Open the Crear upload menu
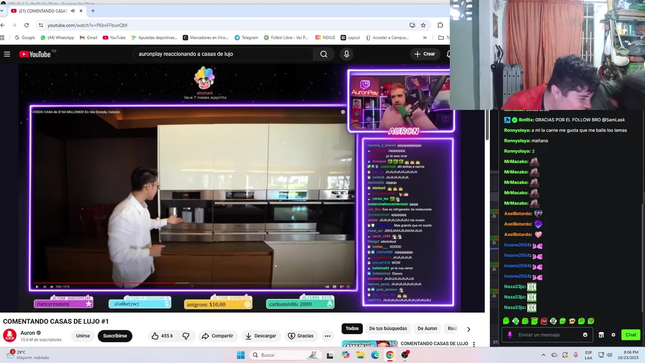Image resolution: width=645 pixels, height=363 pixels. point(425,54)
